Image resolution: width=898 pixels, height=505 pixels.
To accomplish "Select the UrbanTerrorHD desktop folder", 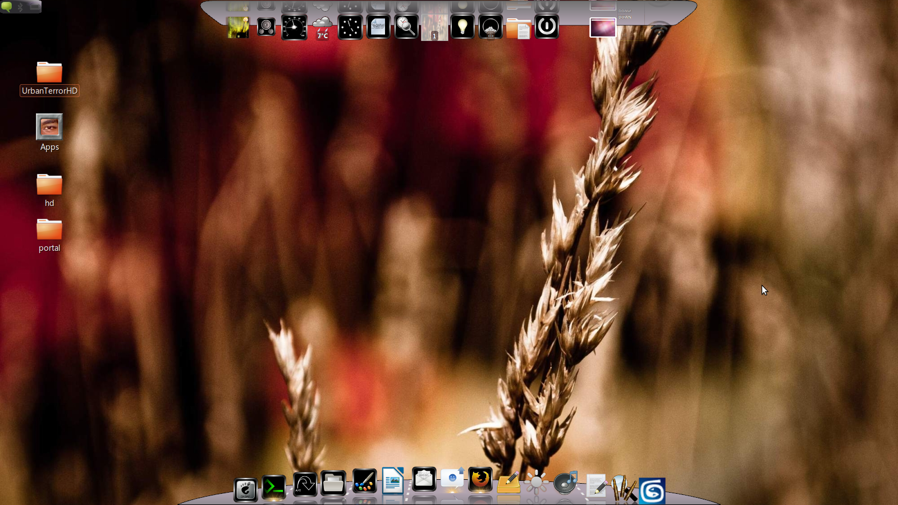I will point(49,79).
